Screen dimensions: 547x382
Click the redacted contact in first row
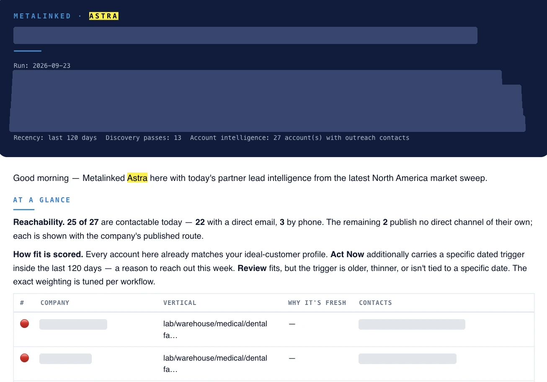click(x=412, y=324)
